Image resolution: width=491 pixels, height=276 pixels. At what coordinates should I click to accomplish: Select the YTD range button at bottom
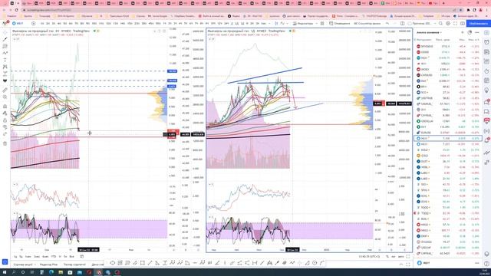click(x=54, y=257)
